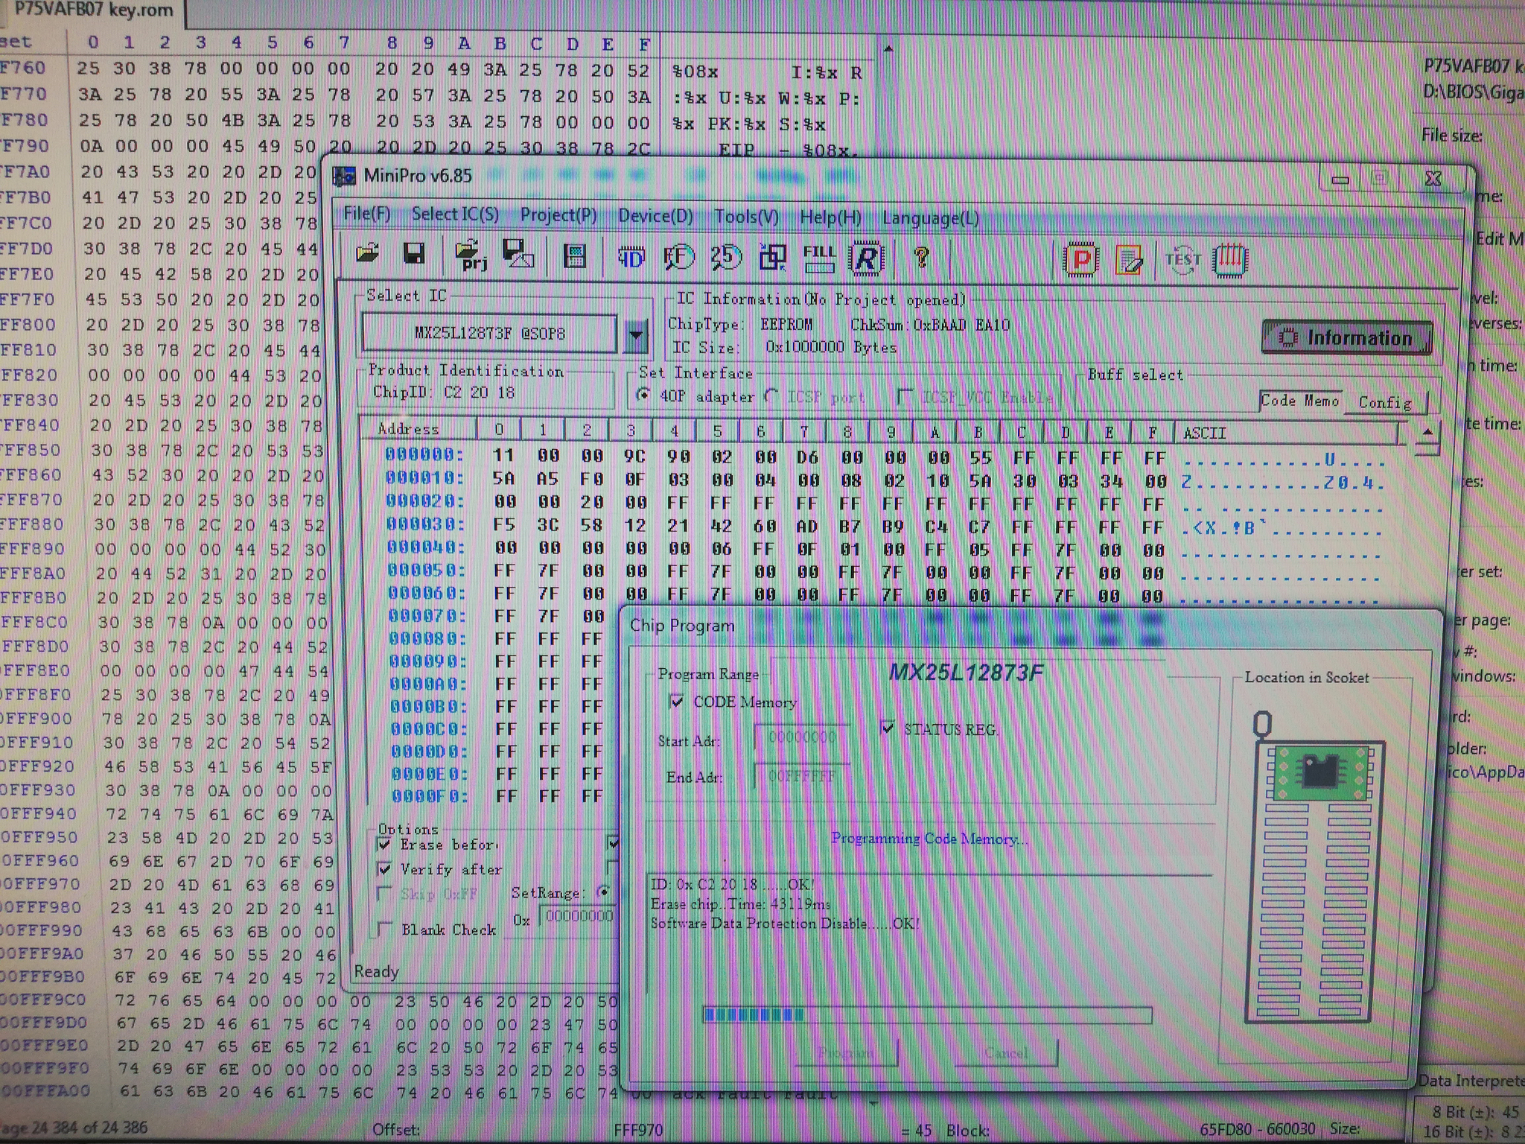Image resolution: width=1525 pixels, height=1144 pixels.
Task: Click the chip ID read icon
Action: pos(631,258)
